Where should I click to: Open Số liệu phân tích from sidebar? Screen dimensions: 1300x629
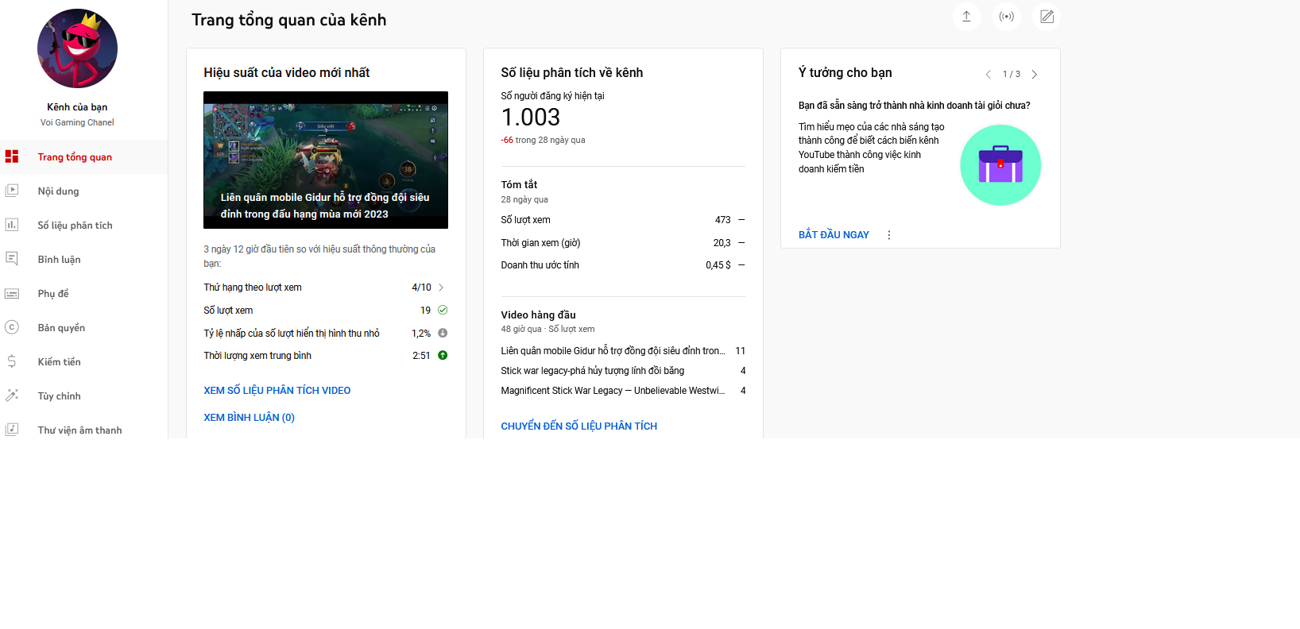75,226
